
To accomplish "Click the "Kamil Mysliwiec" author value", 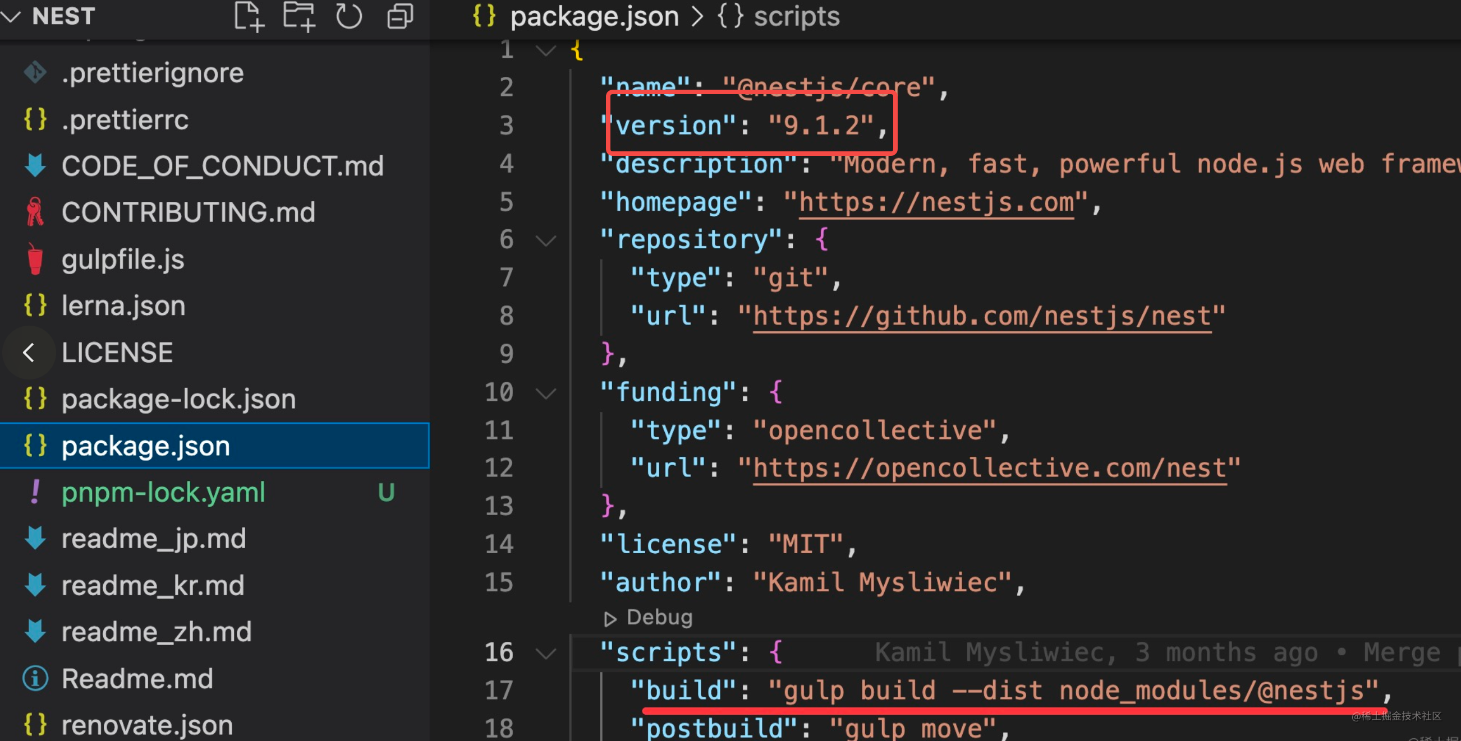I will [882, 583].
